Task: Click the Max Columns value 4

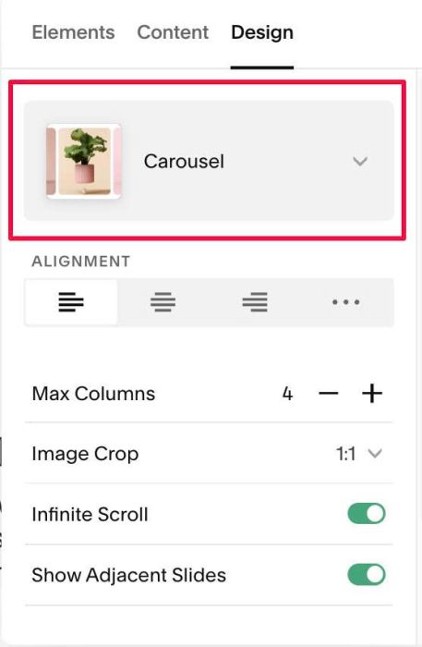Action: coord(287,394)
